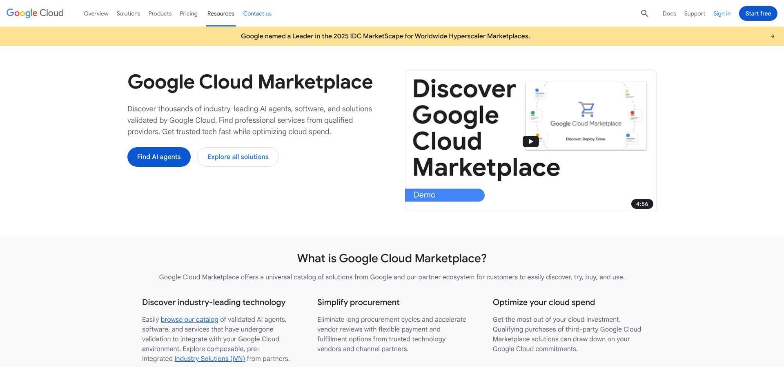Click Sign in
Screen dimensions: 784x367
pyautogui.click(x=722, y=13)
